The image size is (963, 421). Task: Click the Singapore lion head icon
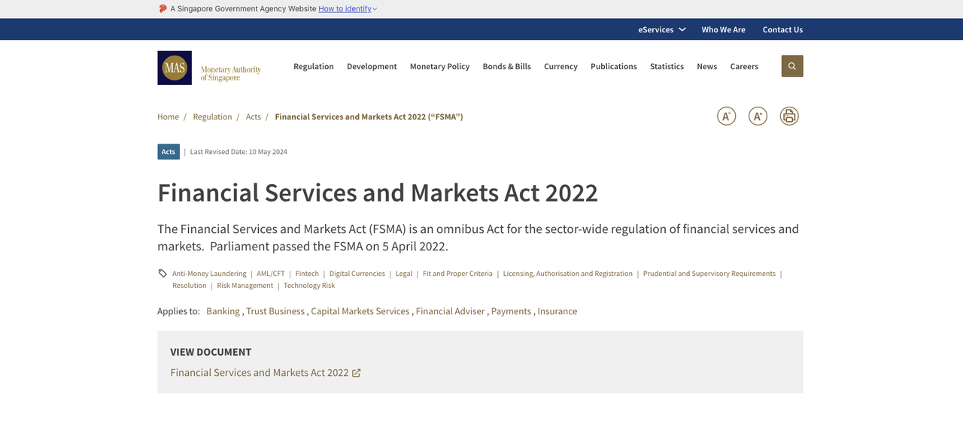click(x=163, y=9)
